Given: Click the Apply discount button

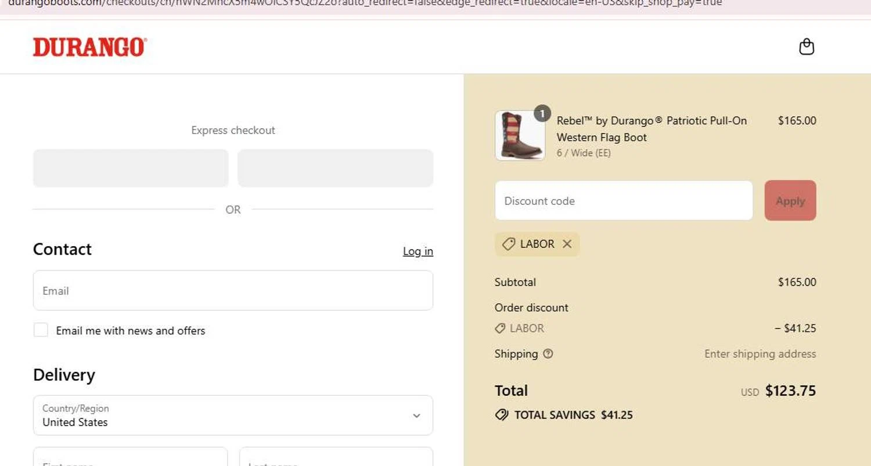Looking at the screenshot, I should click(x=790, y=201).
